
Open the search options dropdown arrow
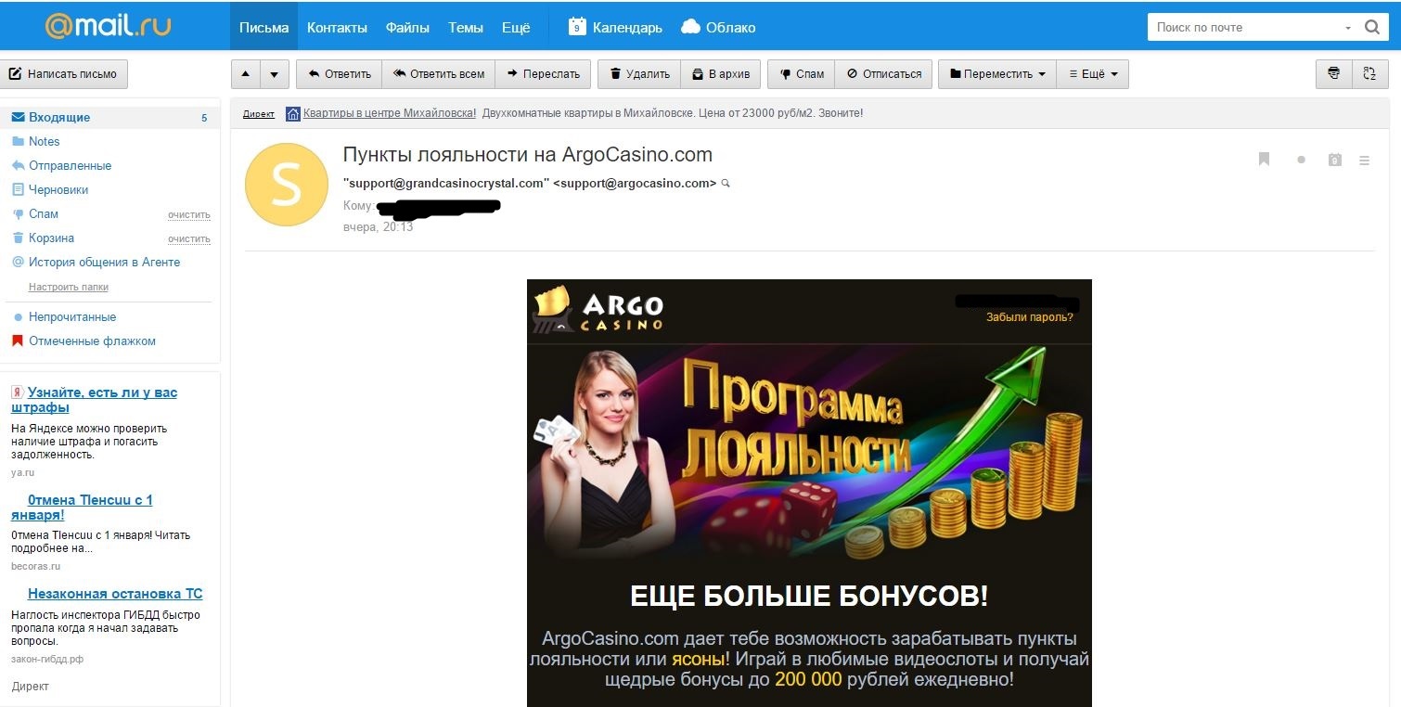(1348, 28)
